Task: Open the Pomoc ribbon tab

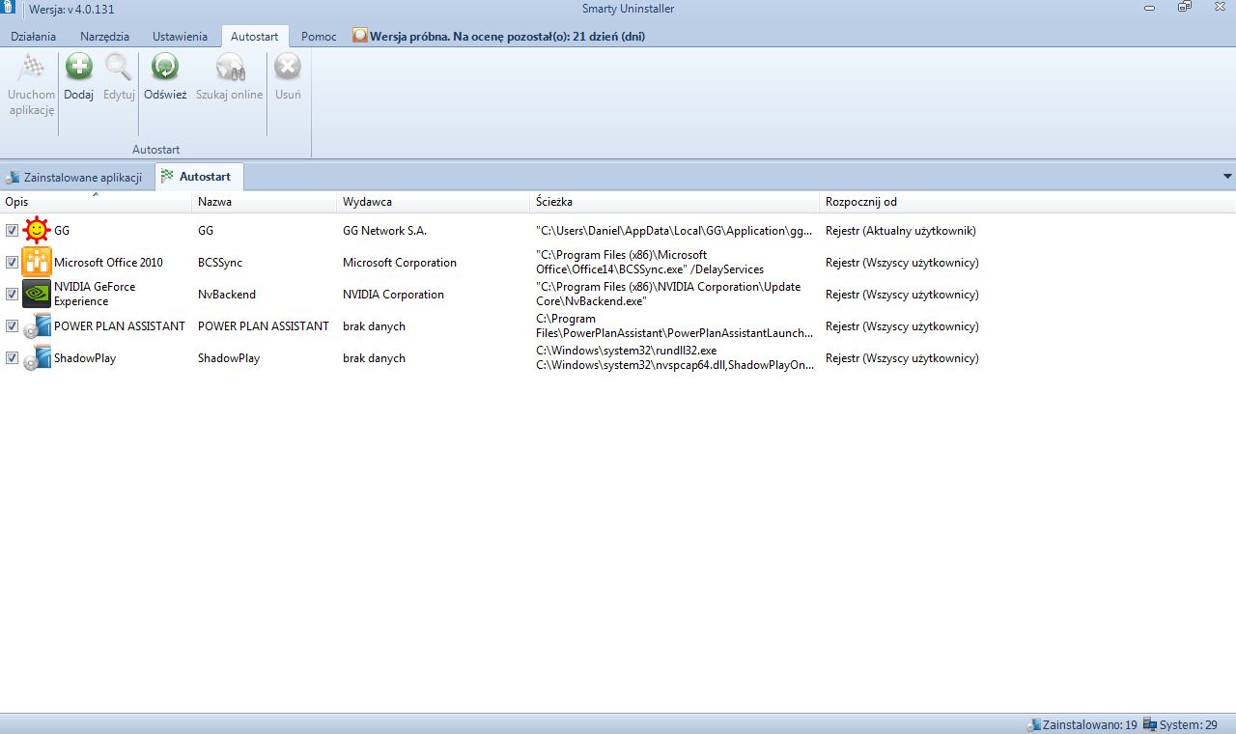Action: click(x=319, y=37)
